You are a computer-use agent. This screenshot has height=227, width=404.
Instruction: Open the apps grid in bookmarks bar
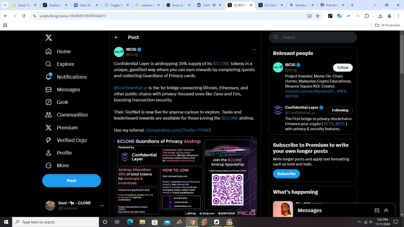click(5, 25)
